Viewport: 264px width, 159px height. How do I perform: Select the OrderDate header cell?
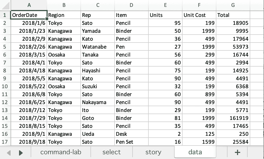point(29,15)
